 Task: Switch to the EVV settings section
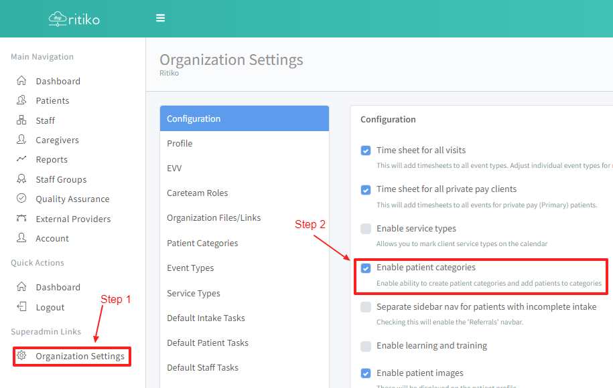[x=174, y=168]
